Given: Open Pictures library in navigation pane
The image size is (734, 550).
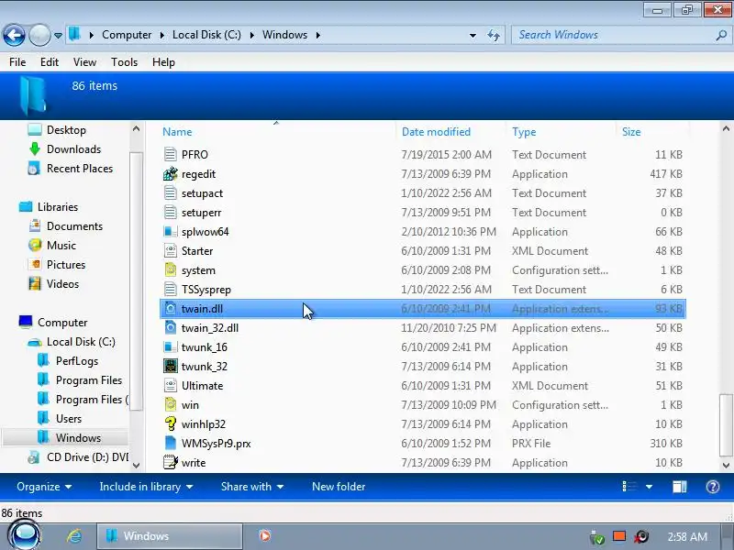Looking at the screenshot, I should (66, 265).
